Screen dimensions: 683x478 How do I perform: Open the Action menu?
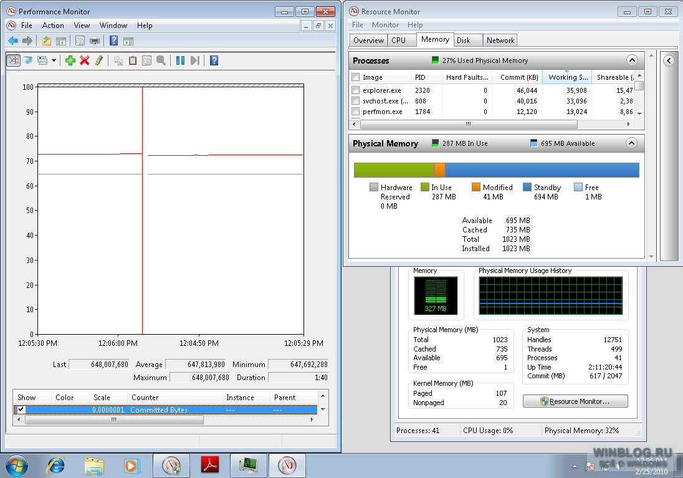tap(53, 26)
